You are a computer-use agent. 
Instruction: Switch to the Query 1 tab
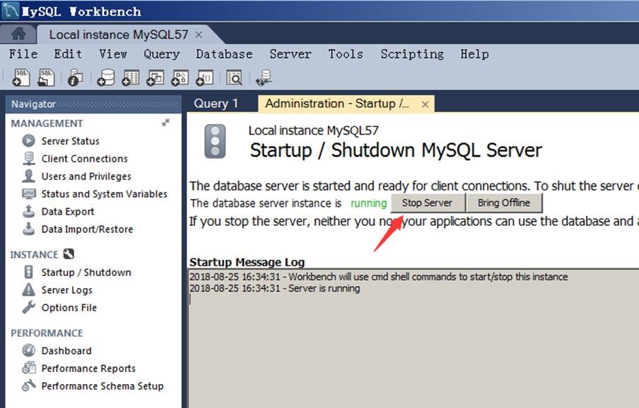coord(216,103)
